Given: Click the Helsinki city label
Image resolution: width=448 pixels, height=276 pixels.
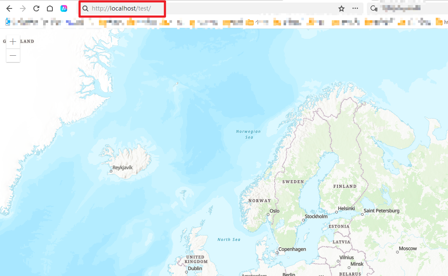Looking at the screenshot, I should point(346,208).
